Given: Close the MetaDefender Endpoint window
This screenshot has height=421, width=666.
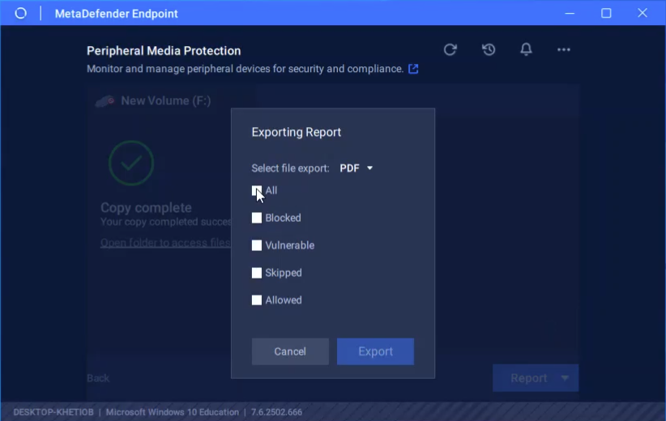Looking at the screenshot, I should [643, 13].
